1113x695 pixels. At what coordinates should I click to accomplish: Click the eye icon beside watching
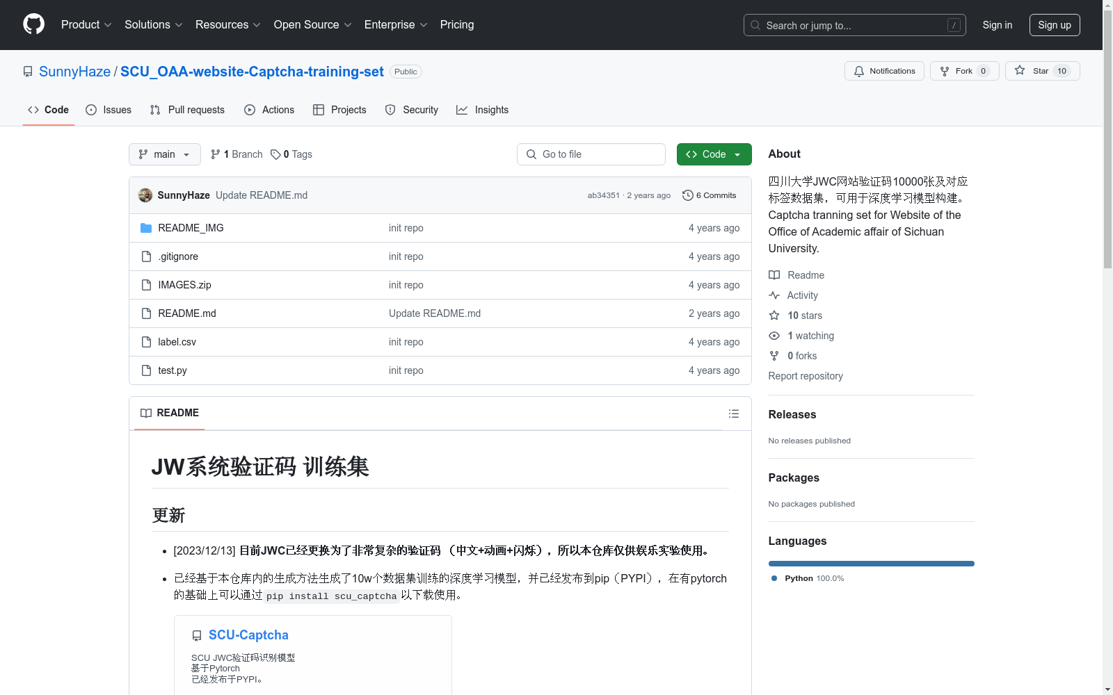tap(774, 336)
